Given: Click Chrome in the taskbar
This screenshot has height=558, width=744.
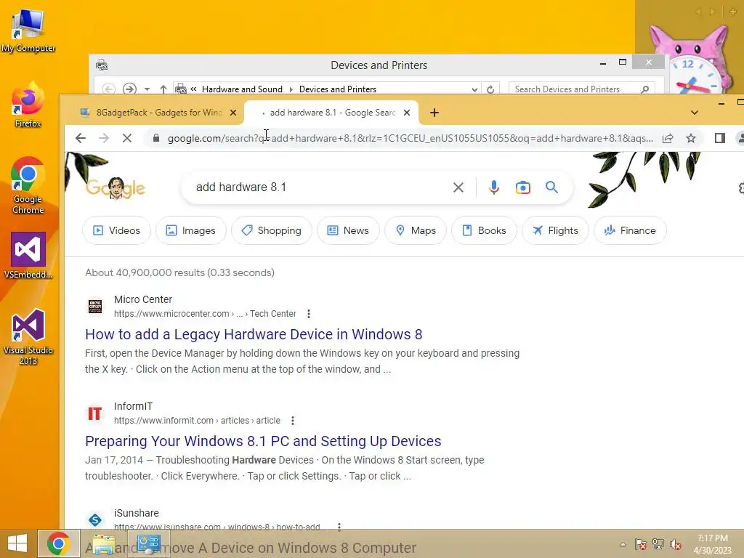Looking at the screenshot, I should [x=59, y=543].
